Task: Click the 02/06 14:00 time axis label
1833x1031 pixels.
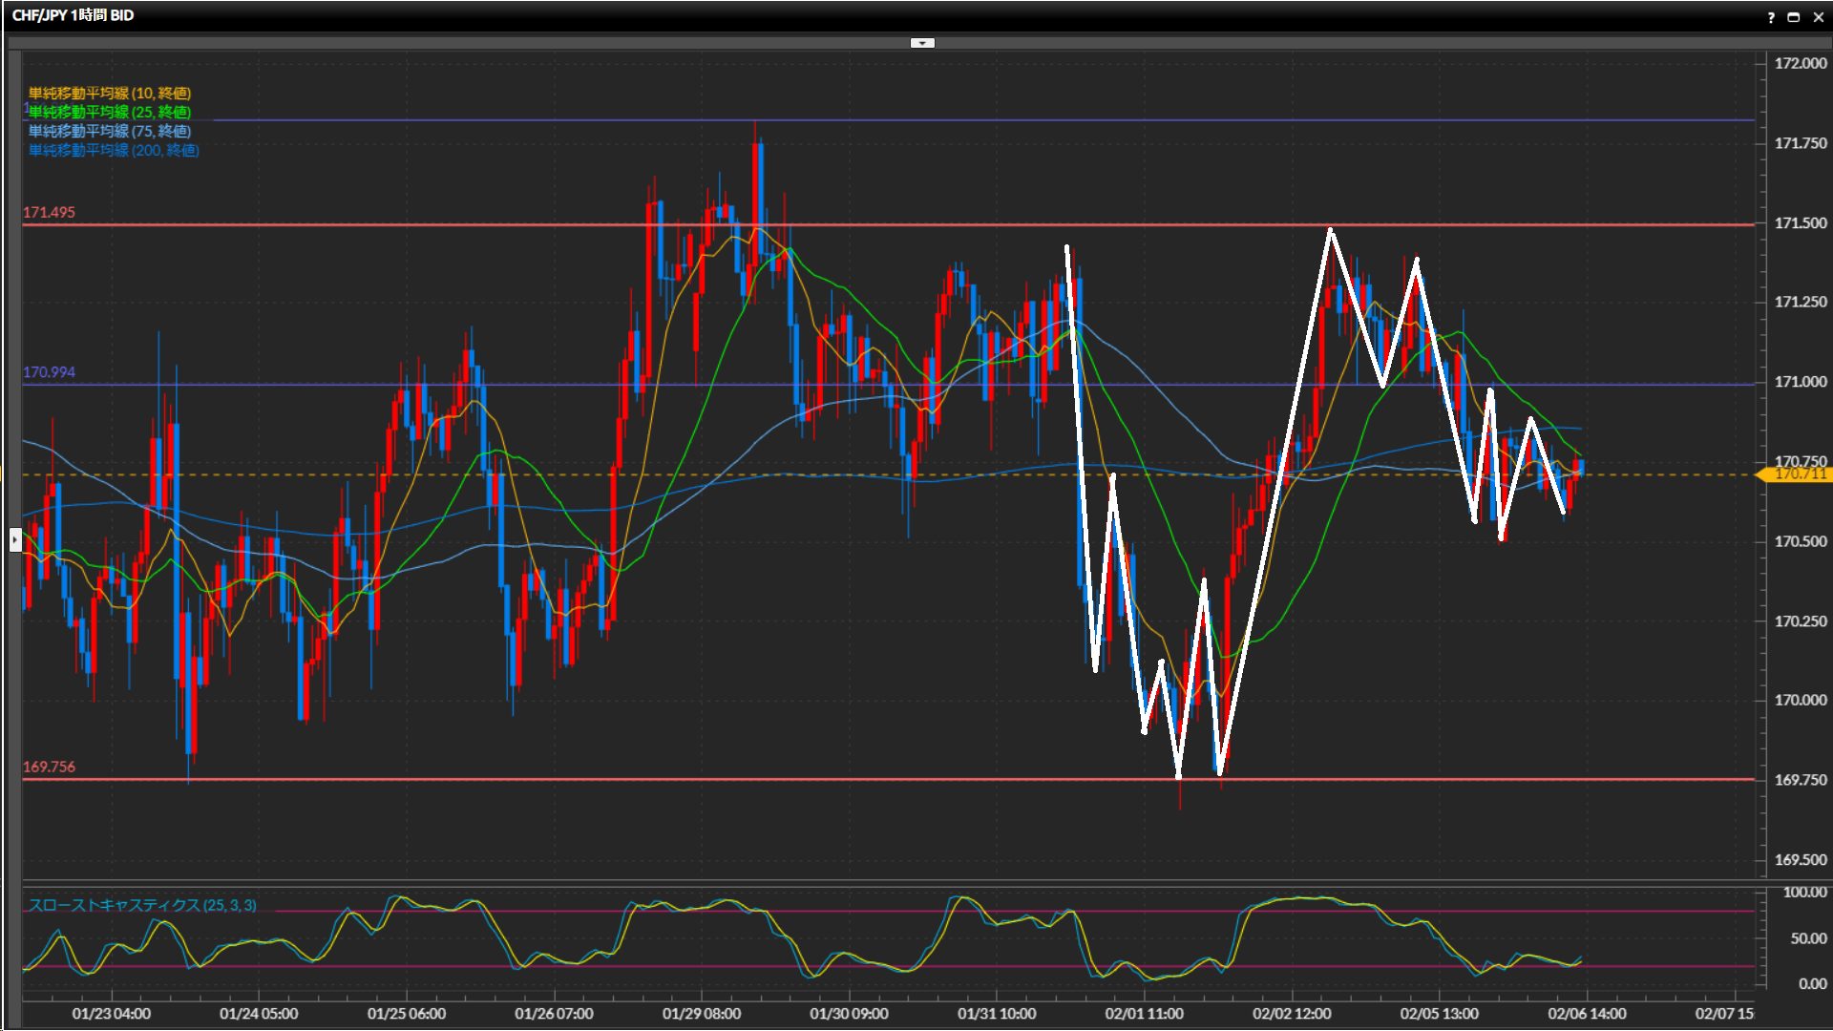Action: pyautogui.click(x=1587, y=1014)
